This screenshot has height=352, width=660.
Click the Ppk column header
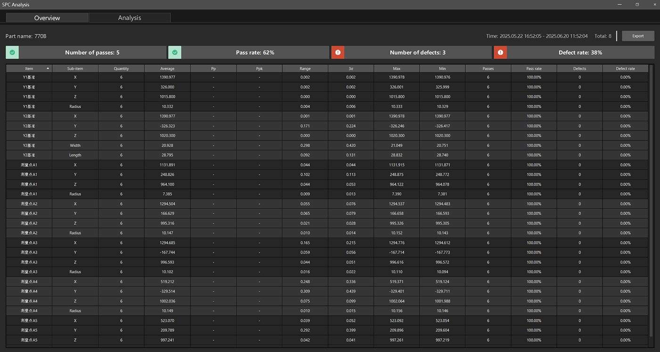pos(259,68)
